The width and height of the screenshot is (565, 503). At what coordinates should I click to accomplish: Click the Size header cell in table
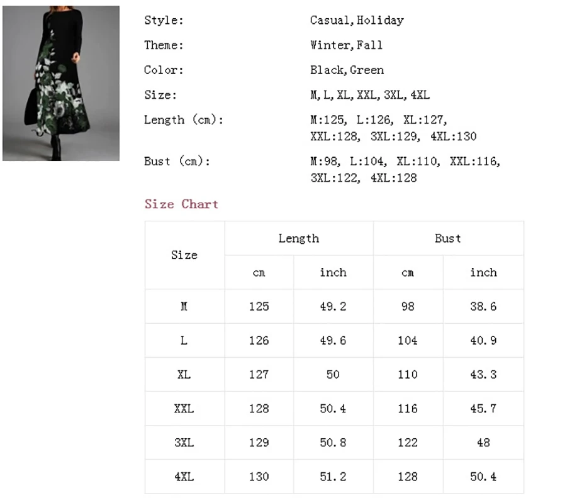point(184,255)
